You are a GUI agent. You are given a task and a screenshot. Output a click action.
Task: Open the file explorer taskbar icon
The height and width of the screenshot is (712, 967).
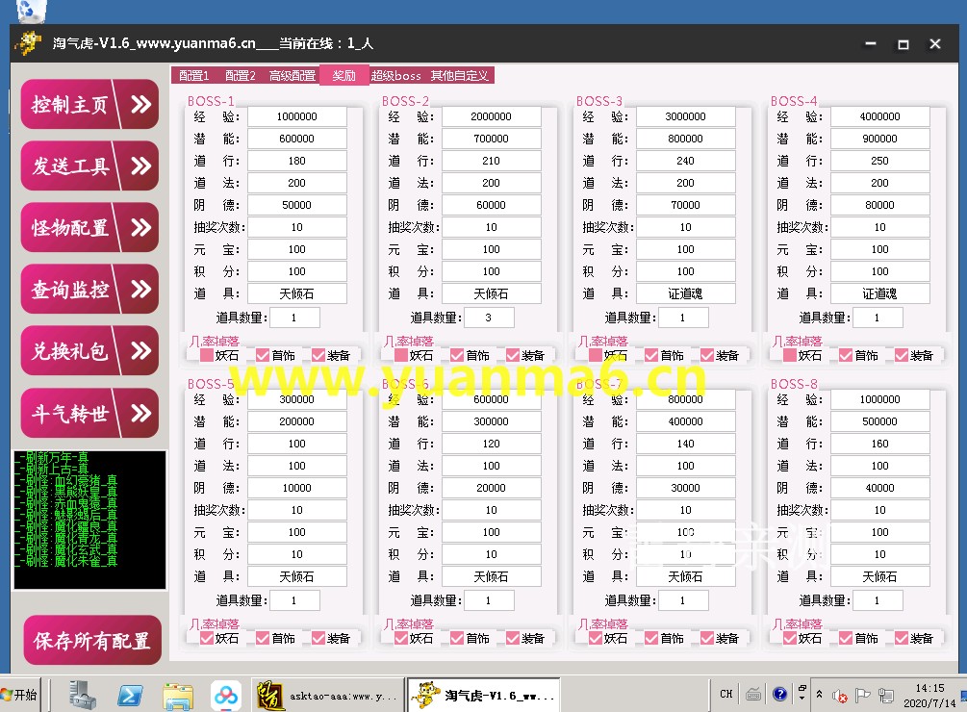178,696
